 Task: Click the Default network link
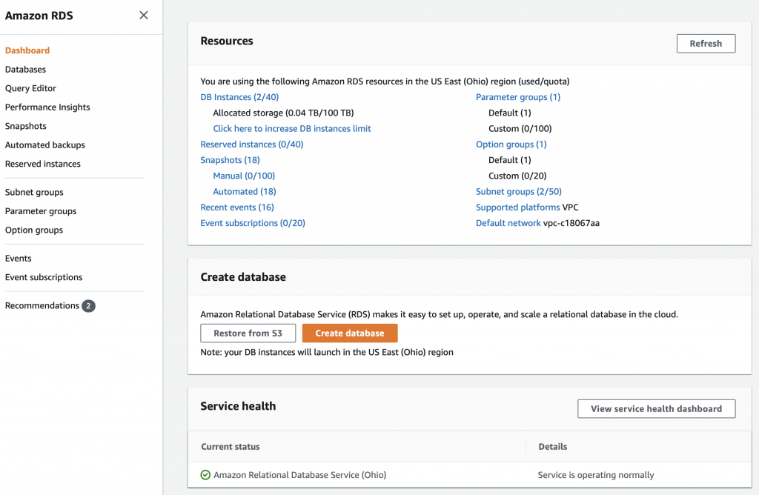click(x=508, y=223)
